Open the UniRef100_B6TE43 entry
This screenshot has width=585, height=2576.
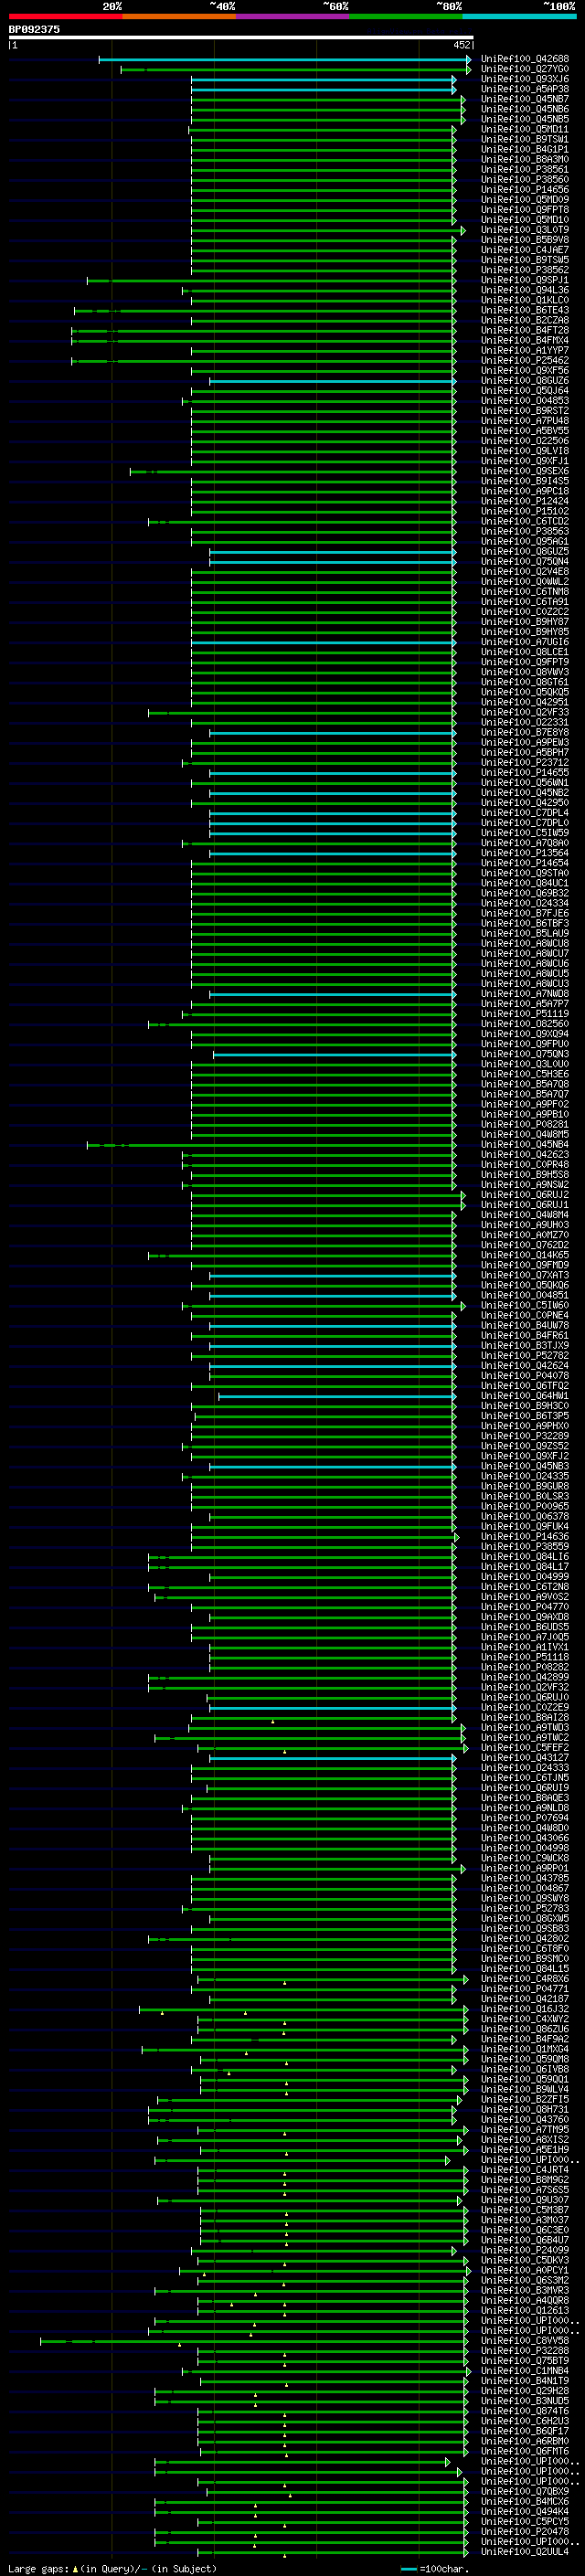(x=525, y=310)
